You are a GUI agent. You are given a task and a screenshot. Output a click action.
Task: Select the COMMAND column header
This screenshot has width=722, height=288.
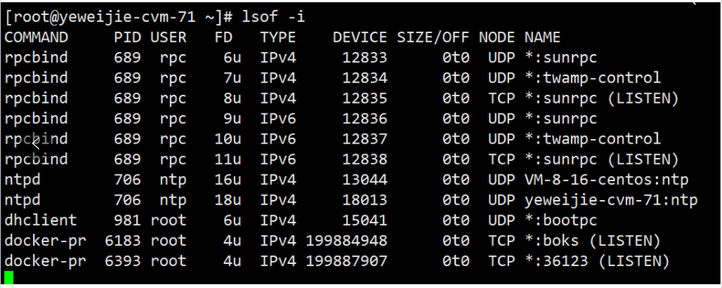[x=36, y=38]
